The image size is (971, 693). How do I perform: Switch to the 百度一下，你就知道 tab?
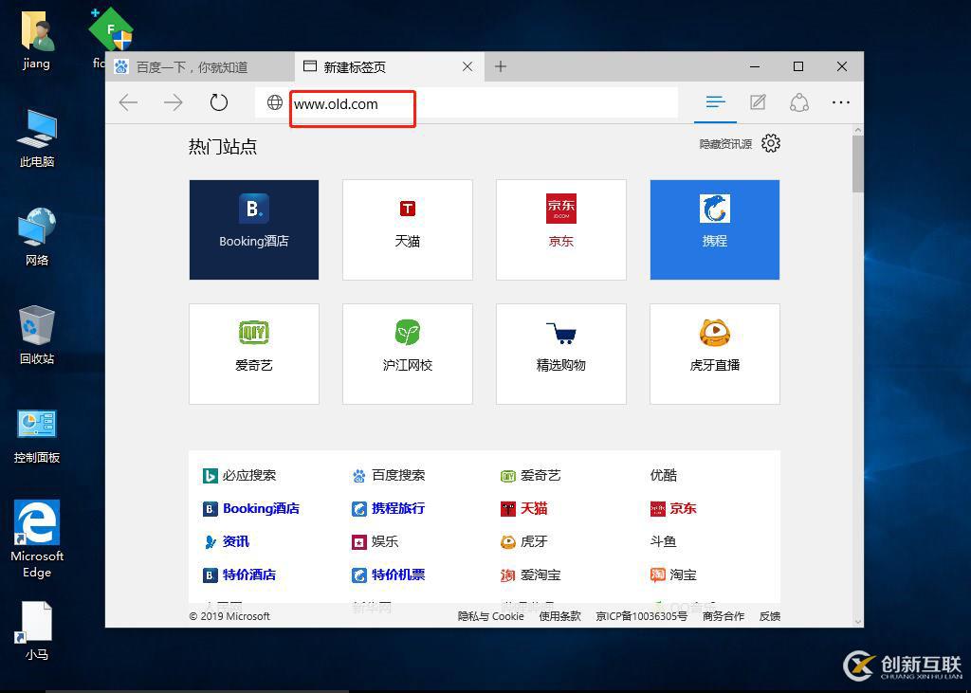(x=194, y=66)
